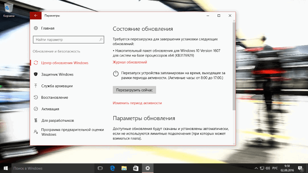The width and height of the screenshot is (308, 173).
Task: Open Action Center notification icon
Action: (x=301, y=168)
